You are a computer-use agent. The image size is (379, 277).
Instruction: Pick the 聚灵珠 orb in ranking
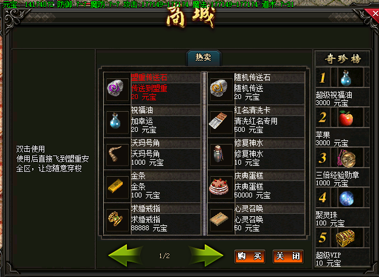[x=346, y=198]
